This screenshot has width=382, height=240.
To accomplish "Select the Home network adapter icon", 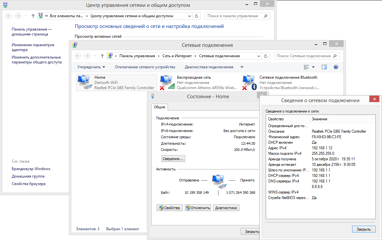I will (84, 83).
